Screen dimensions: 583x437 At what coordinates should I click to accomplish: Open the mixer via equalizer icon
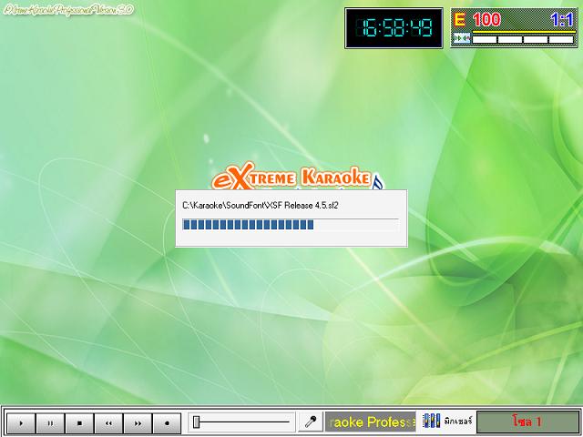coord(431,421)
